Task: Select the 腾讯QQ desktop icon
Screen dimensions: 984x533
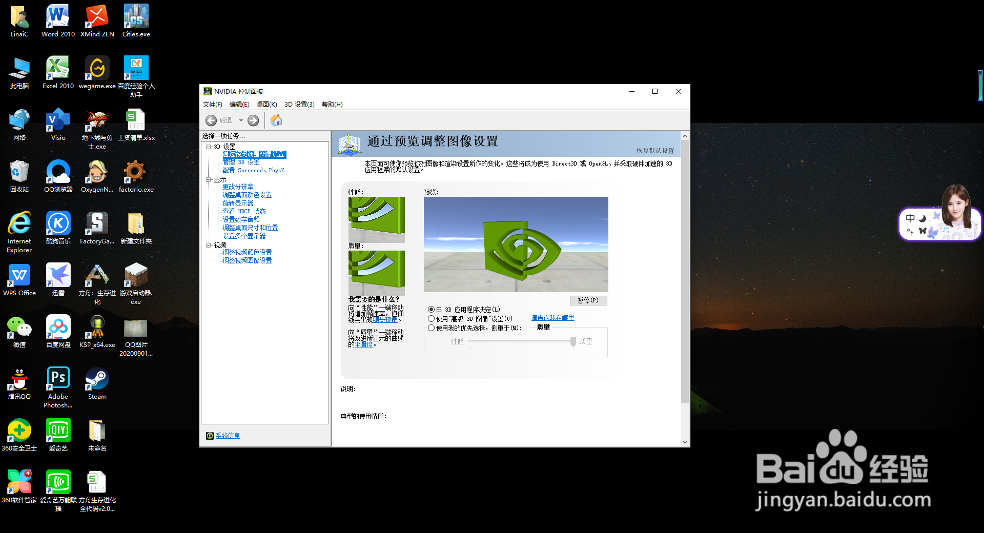Action: 19,383
